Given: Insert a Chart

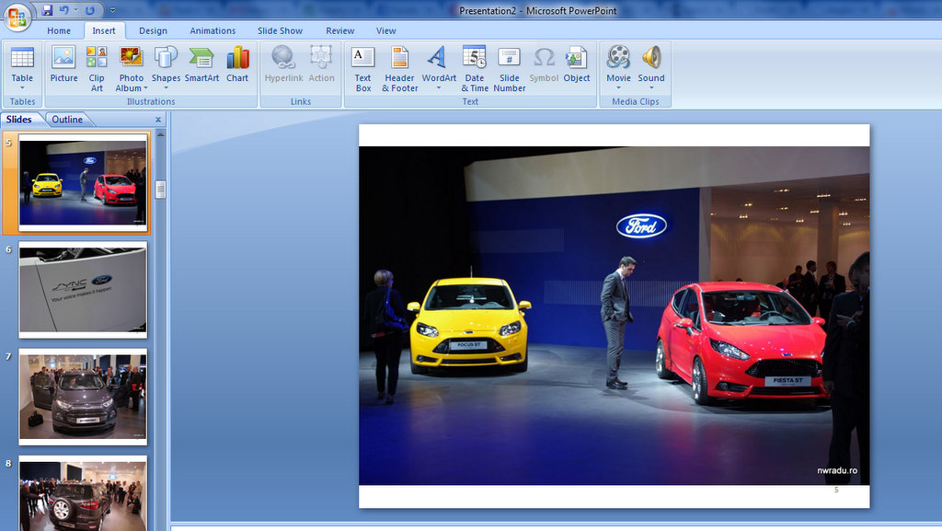Looking at the screenshot, I should (x=237, y=64).
